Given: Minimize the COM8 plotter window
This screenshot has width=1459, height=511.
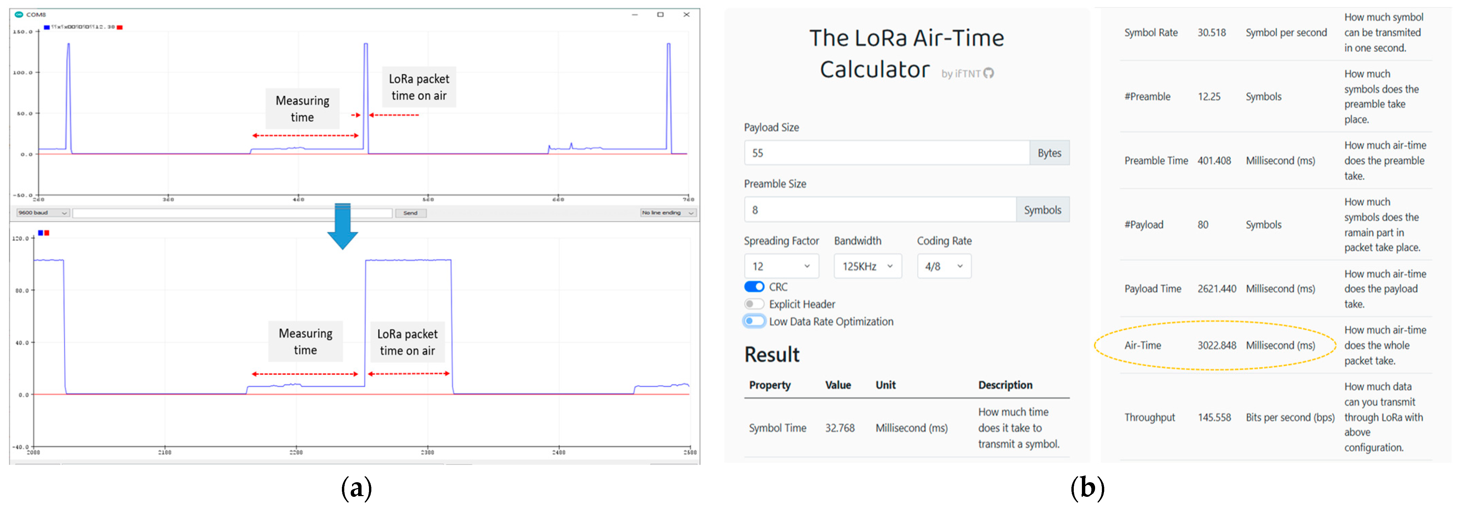Looking at the screenshot, I should click(x=635, y=15).
